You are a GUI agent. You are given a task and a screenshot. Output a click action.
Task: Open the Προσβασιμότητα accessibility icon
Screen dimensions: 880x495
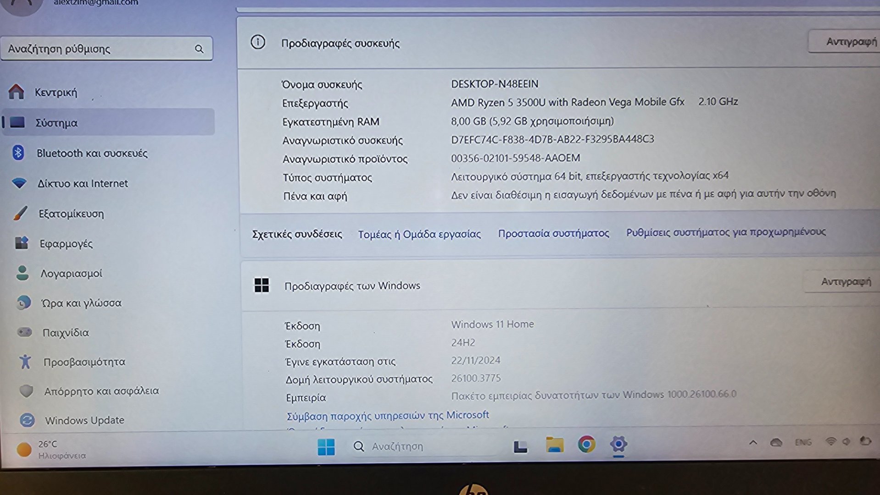(25, 362)
